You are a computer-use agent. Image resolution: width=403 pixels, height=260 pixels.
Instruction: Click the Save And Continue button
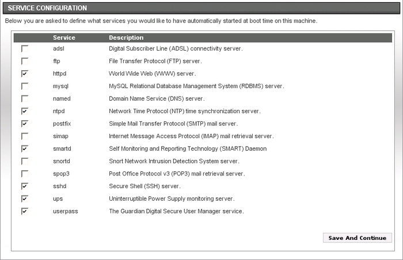point(358,238)
